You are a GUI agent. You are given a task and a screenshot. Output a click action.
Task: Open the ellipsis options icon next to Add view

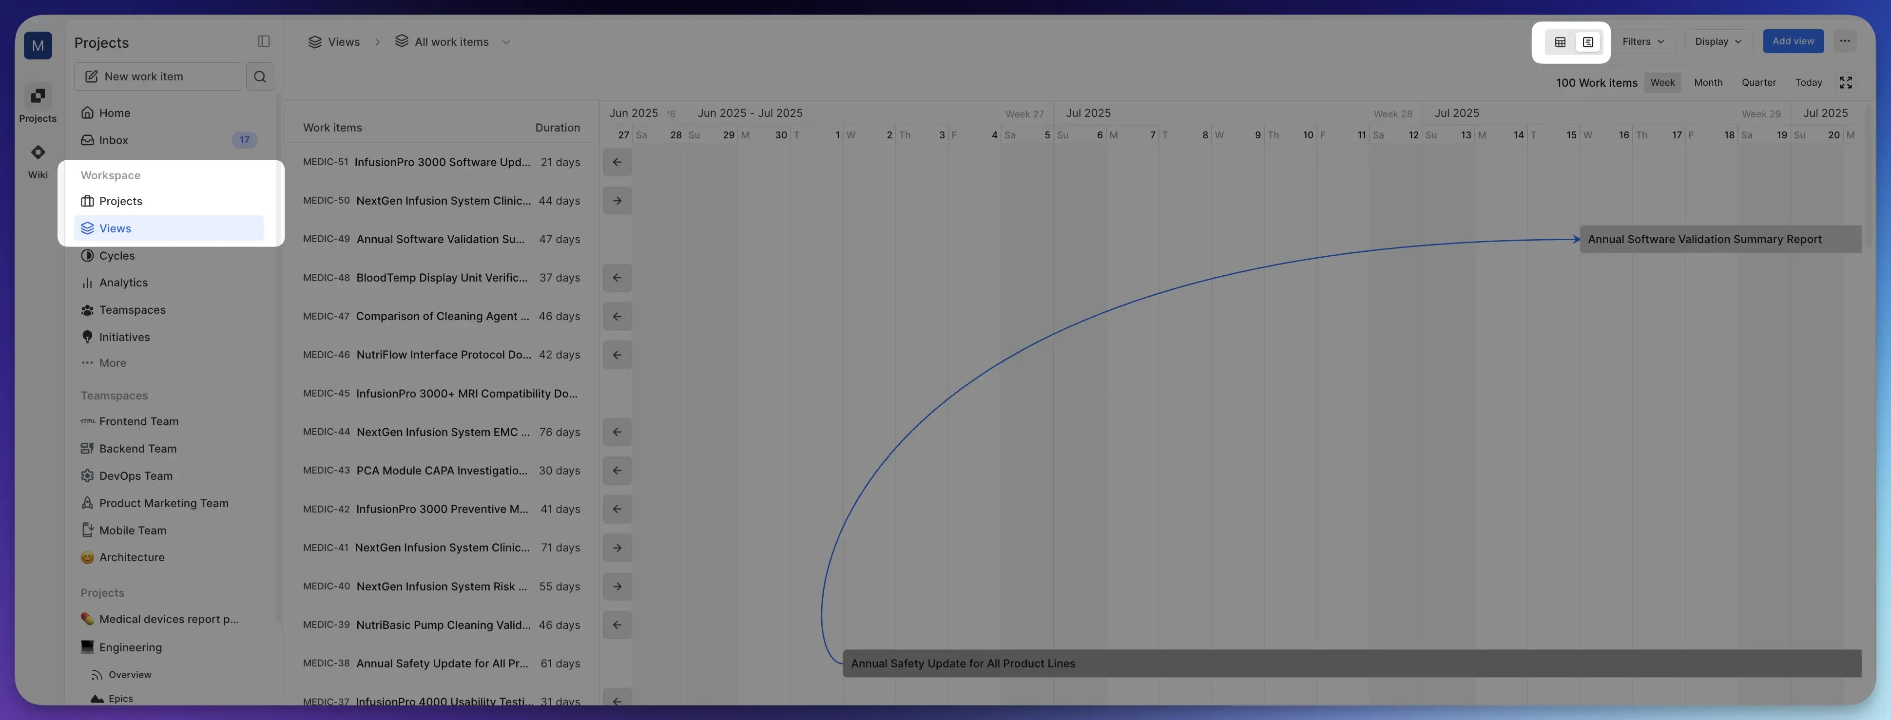(x=1845, y=41)
